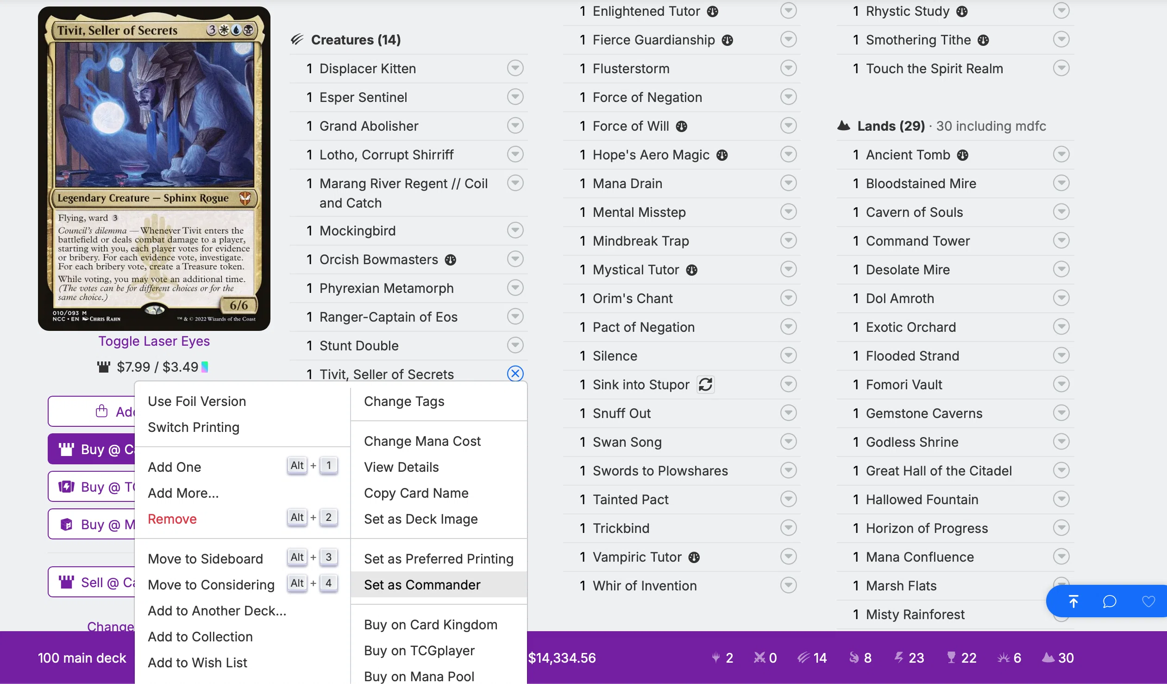Choose Remove from the card menu
The width and height of the screenshot is (1167, 684).
[x=243, y=519]
